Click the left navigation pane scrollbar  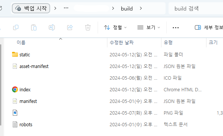[1, 85]
